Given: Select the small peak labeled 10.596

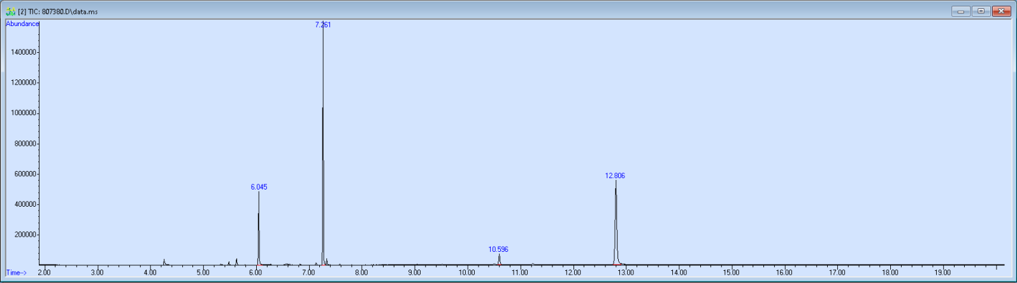Looking at the screenshot, I should pyautogui.click(x=498, y=249).
